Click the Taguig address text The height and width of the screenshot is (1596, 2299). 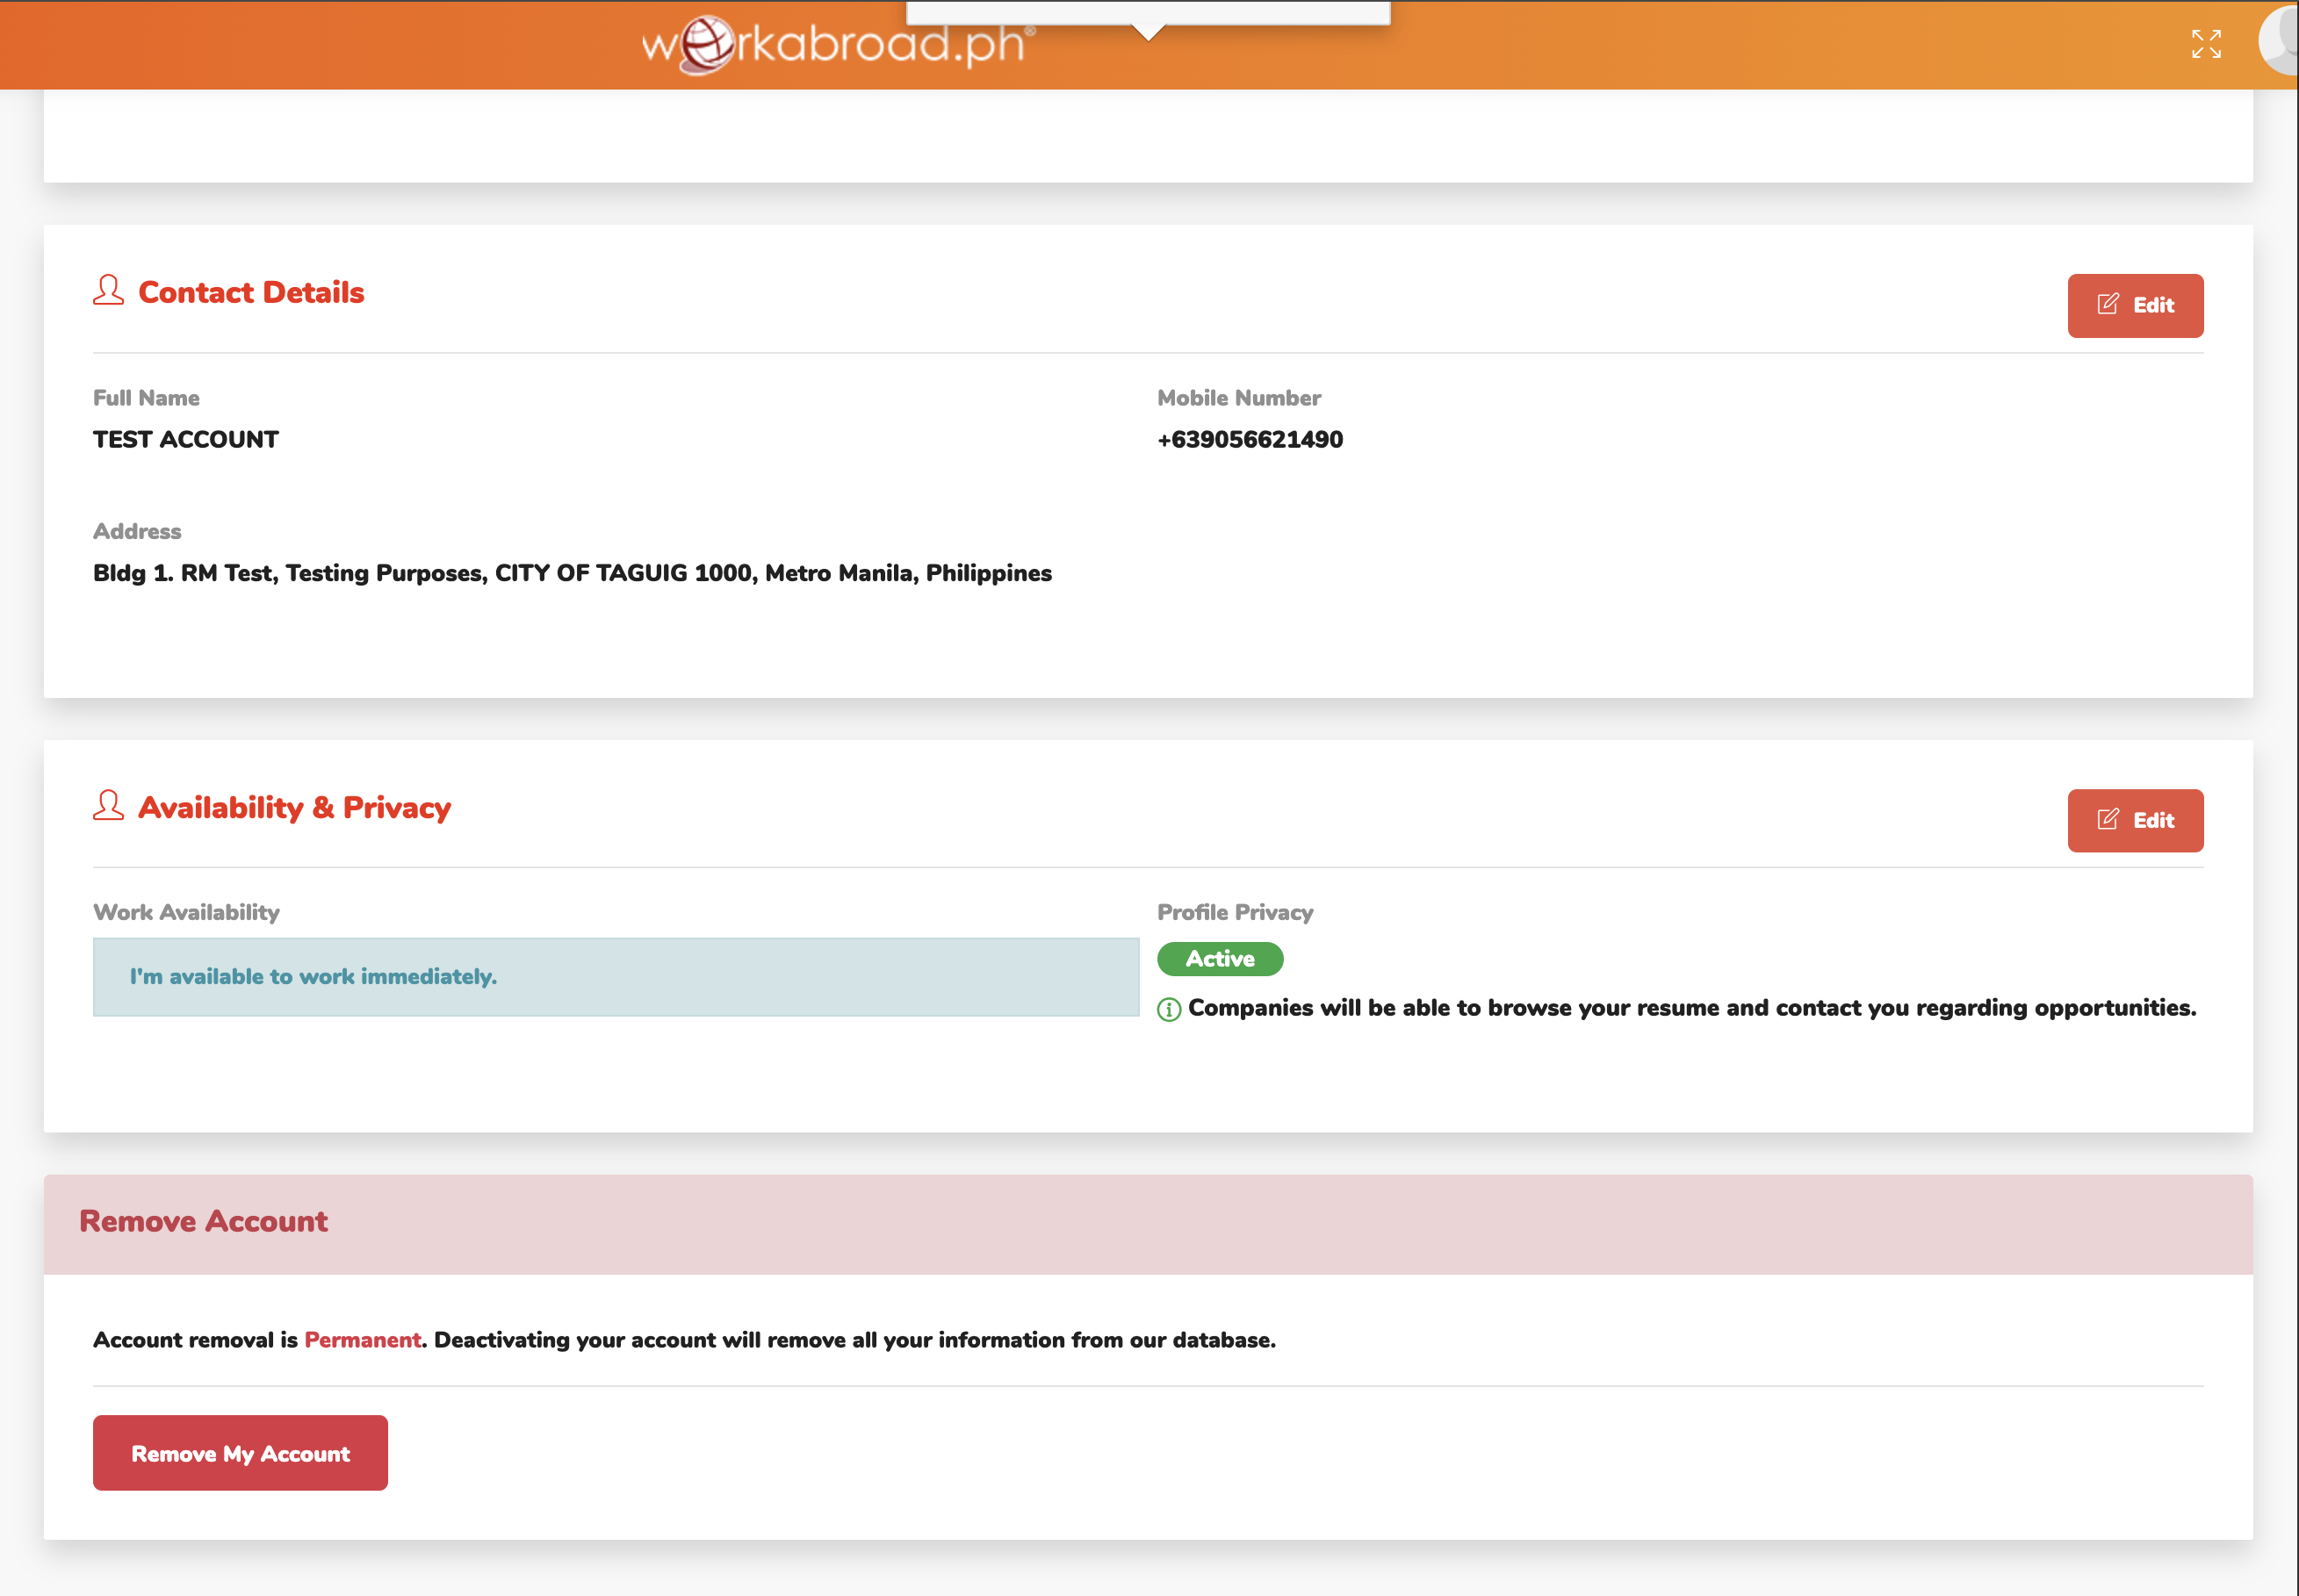click(x=572, y=573)
